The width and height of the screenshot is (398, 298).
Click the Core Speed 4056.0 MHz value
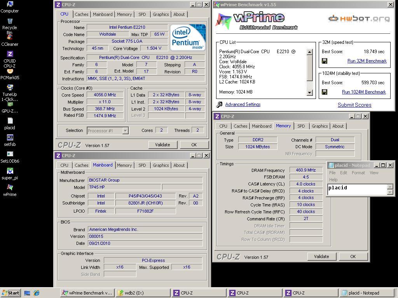point(105,95)
